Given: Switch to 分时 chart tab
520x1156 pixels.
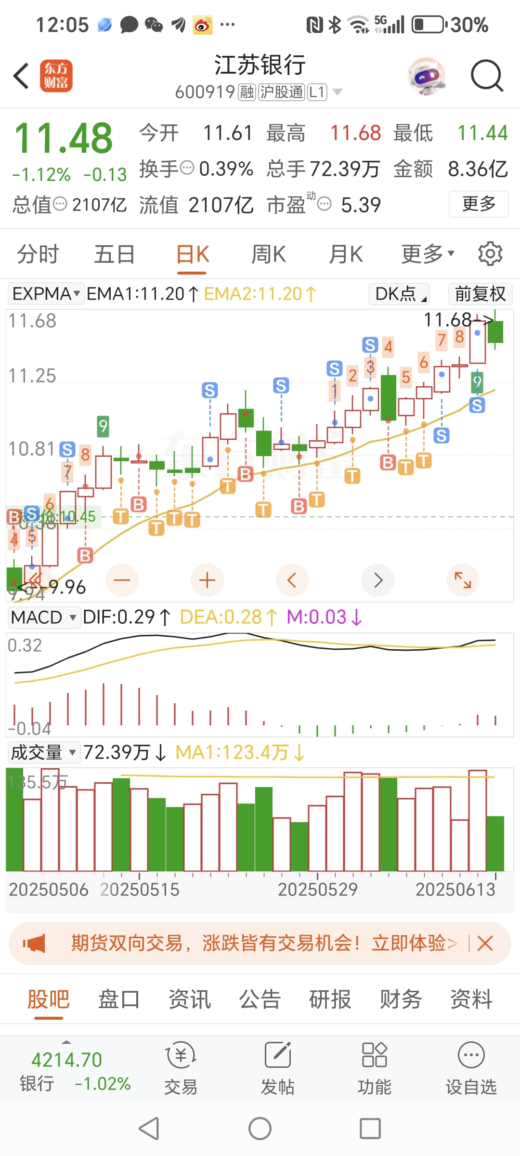Looking at the screenshot, I should (x=38, y=254).
